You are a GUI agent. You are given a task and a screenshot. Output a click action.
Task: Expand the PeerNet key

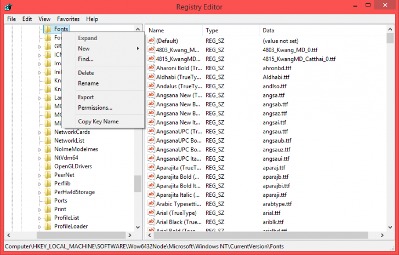[x=39, y=175]
